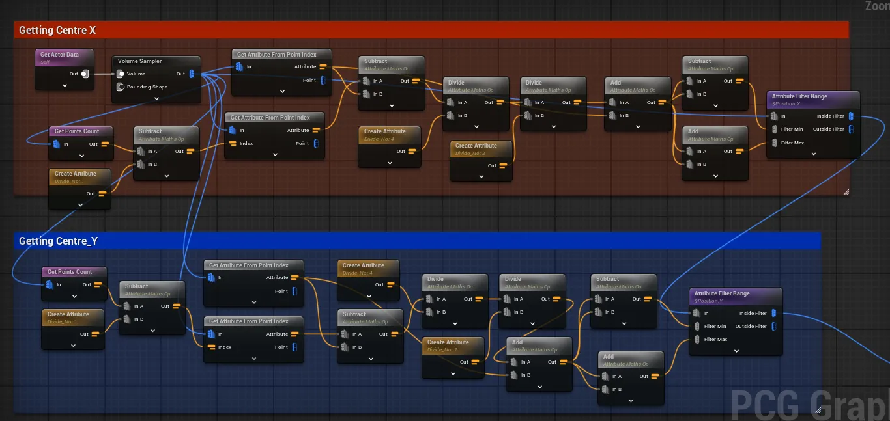The image size is (890, 421).
Task: Click Filter Max pin on $Position.Y filter node
Action: pos(698,339)
